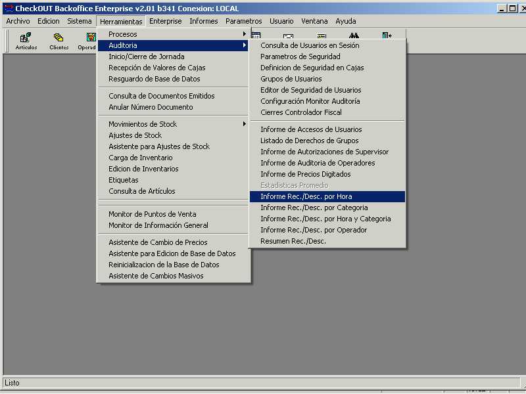Click the Listo status bar text
The image size is (526, 394).
pos(12,383)
